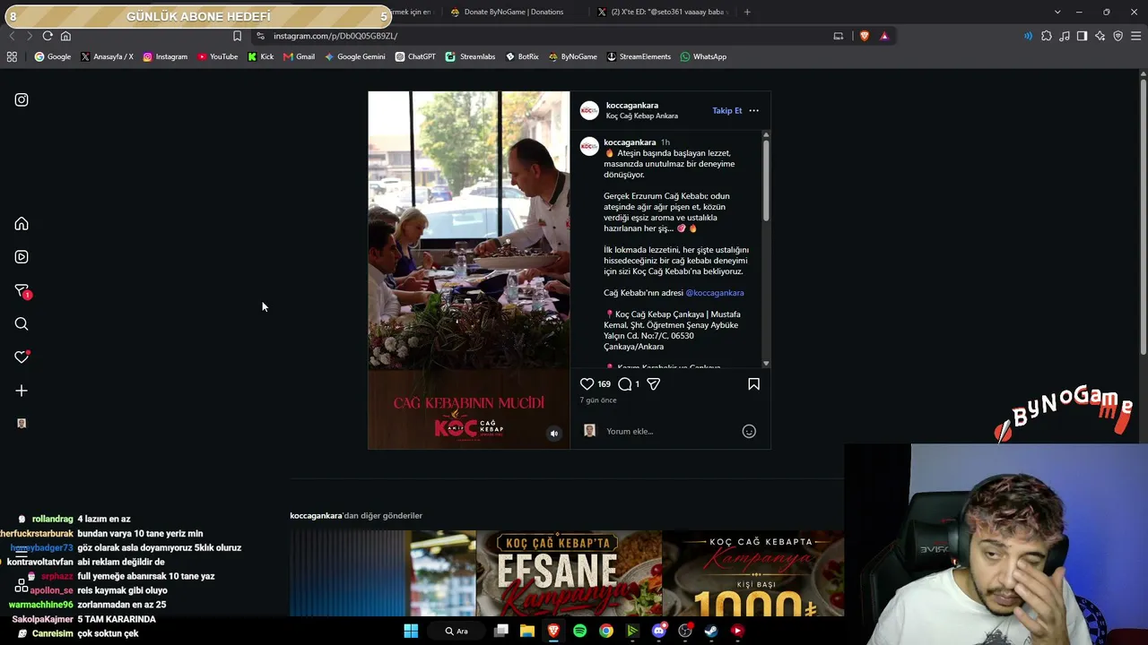
Task: Save the post with bookmark icon
Action: coord(753,384)
